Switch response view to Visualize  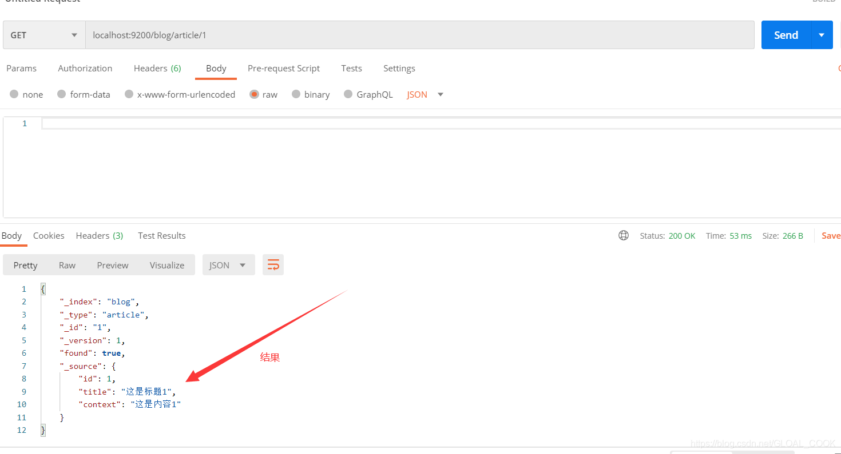point(167,265)
